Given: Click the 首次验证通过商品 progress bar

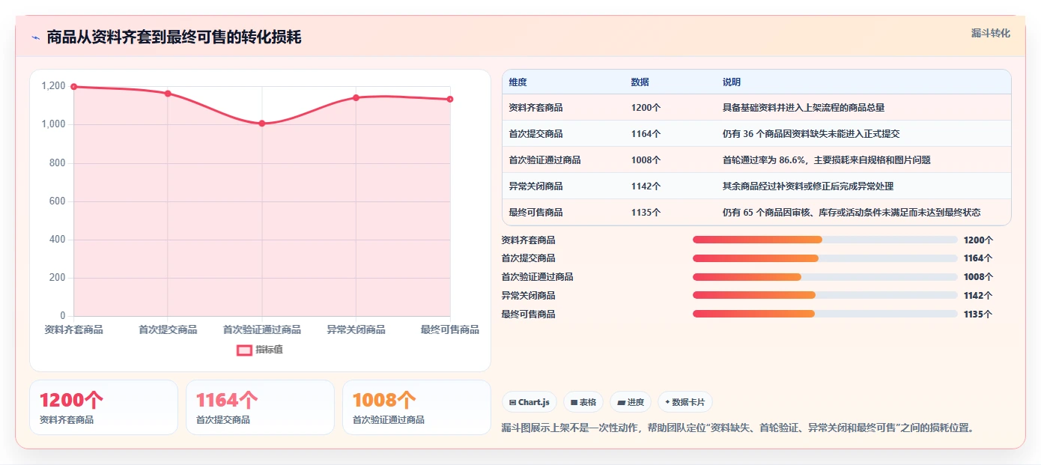Looking at the screenshot, I should click(x=825, y=277).
